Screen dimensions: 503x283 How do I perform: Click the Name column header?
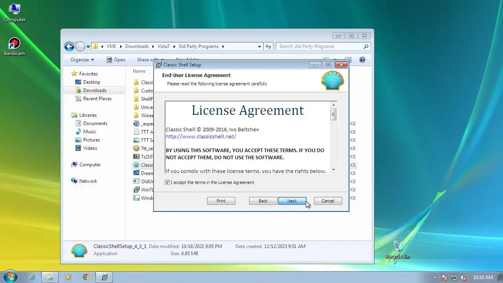pos(139,71)
